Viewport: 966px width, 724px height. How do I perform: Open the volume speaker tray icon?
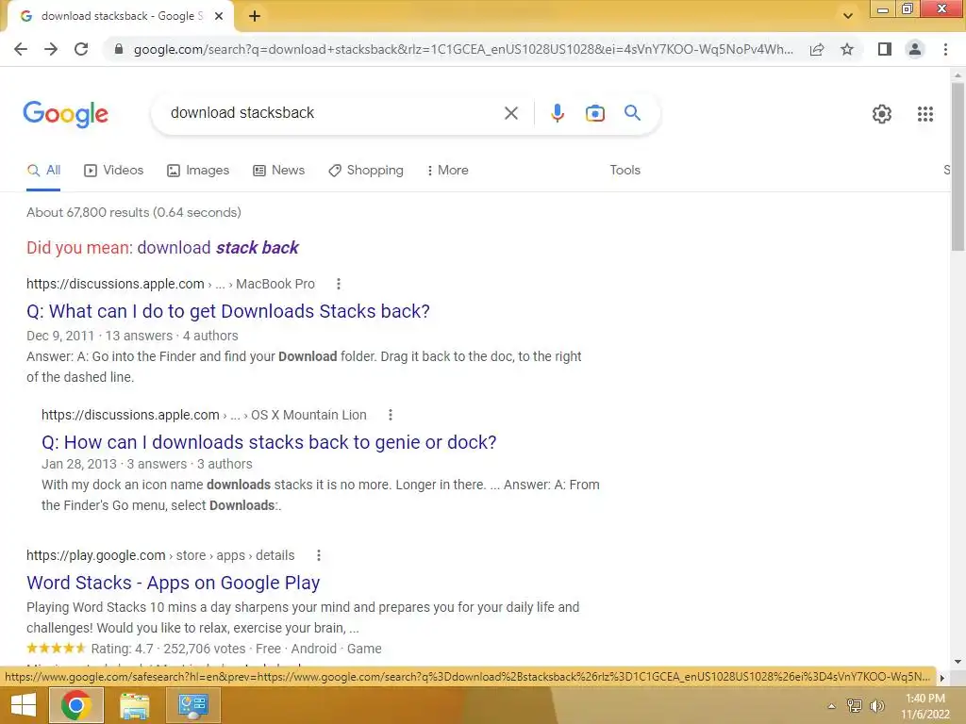tap(876, 706)
